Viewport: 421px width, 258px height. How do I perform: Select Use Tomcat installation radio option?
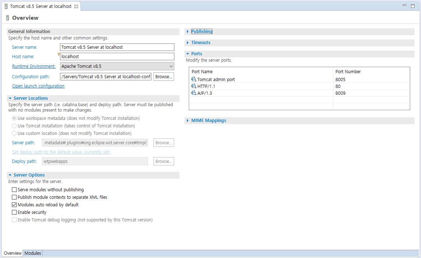click(14, 126)
